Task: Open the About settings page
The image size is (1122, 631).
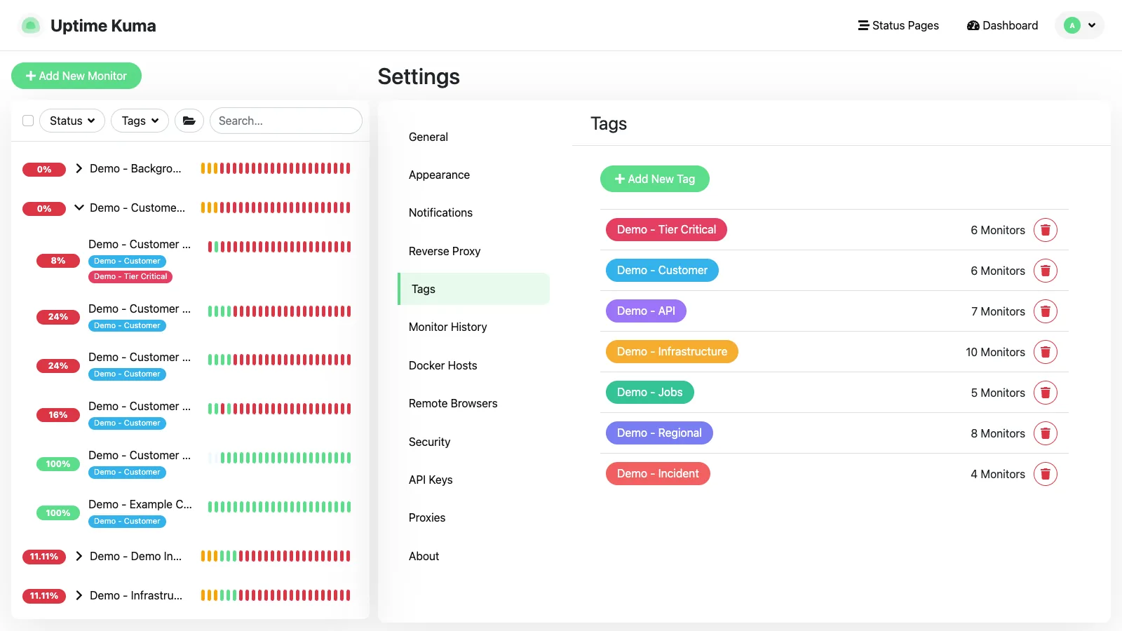Action: [x=473, y=556]
